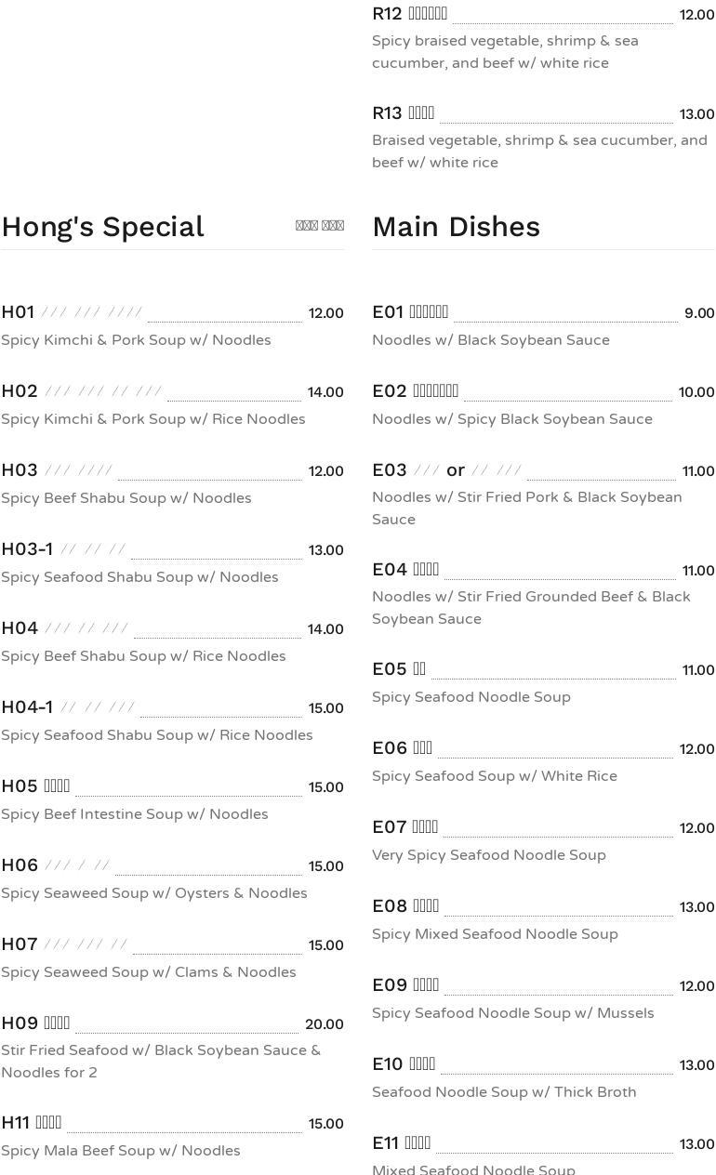Click the Hong's Special section heading
716x1175 pixels.
pos(102,227)
